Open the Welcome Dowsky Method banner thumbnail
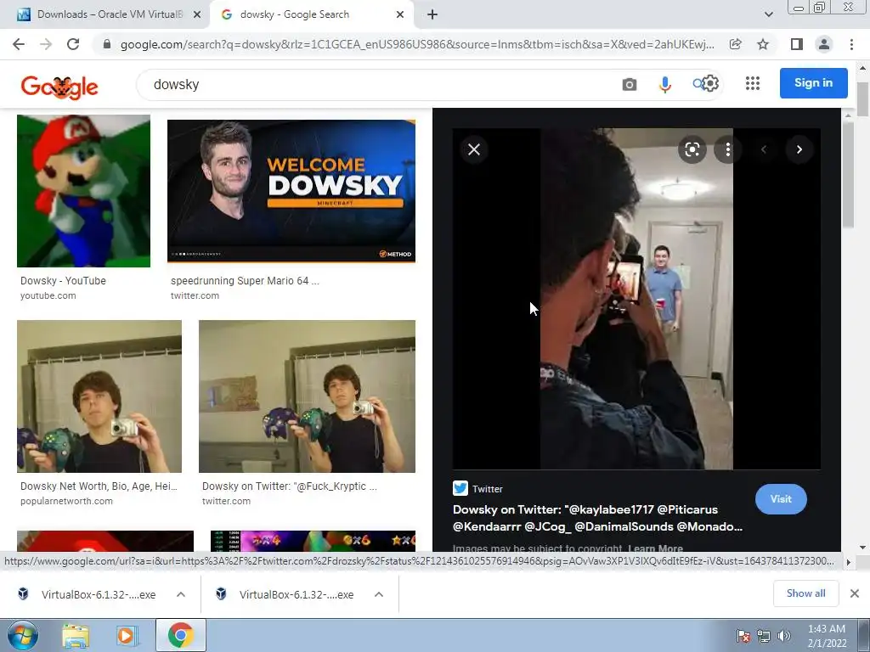 [x=291, y=191]
